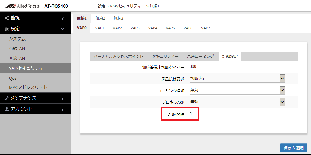Switch to 高速ローミング tab
Image resolution: width=311 pixels, height=155 pixels.
[x=200, y=56]
